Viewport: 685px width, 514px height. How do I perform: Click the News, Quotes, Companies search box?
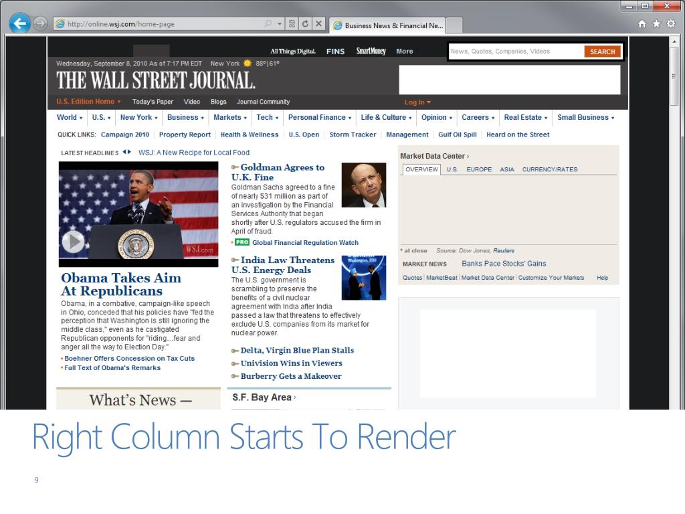pos(516,51)
